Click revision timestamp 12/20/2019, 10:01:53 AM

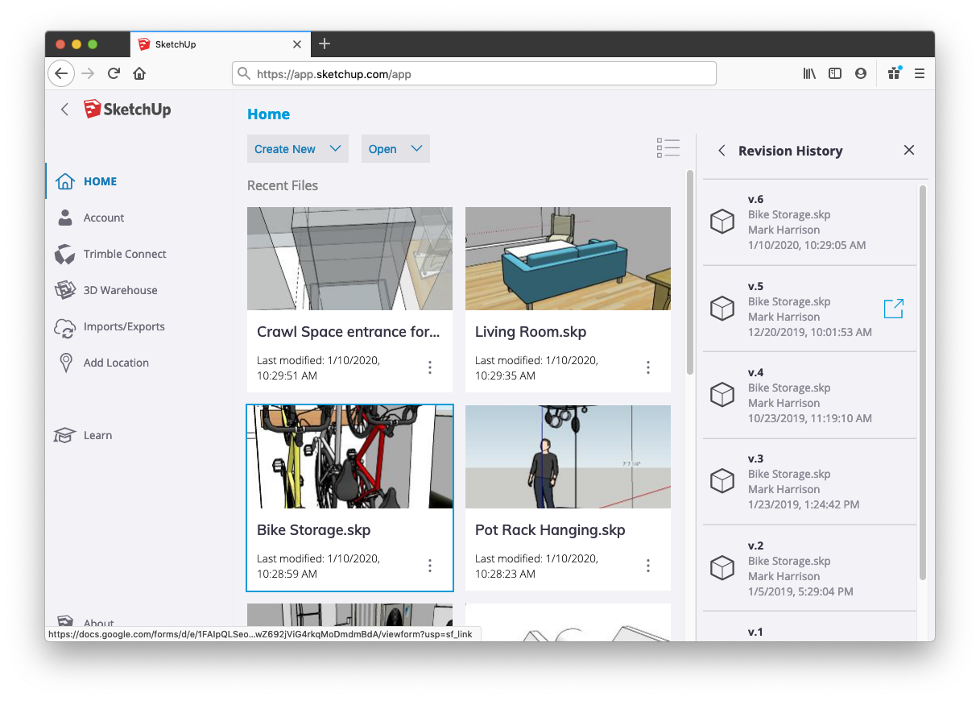click(x=810, y=332)
